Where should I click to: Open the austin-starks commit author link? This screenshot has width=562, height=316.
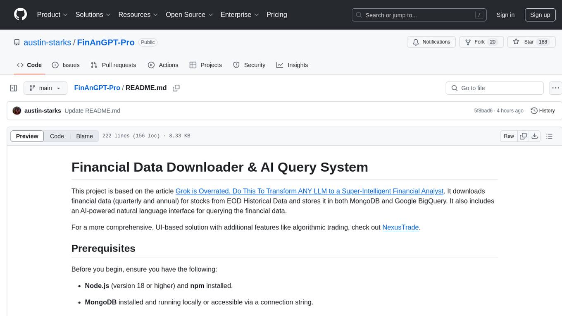coord(43,111)
